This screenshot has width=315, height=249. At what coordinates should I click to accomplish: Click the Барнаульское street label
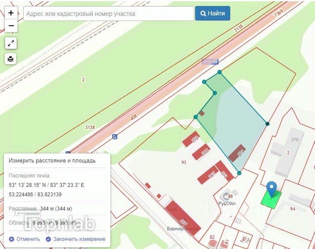(183, 229)
